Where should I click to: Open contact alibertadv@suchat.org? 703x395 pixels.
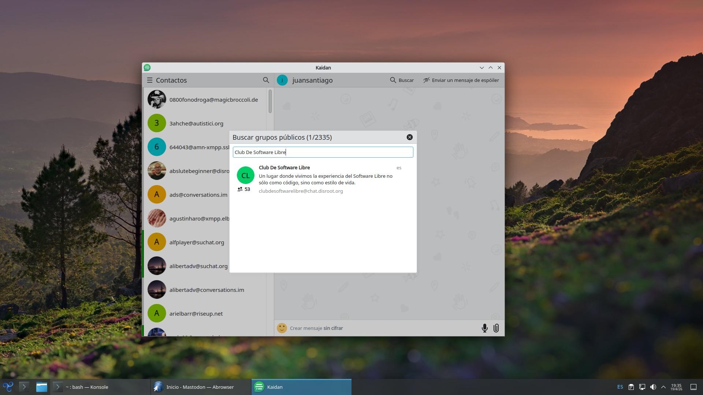tap(187, 266)
